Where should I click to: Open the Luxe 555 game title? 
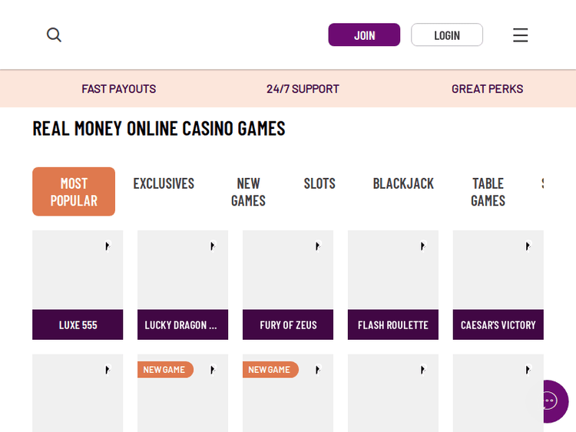pos(78,325)
